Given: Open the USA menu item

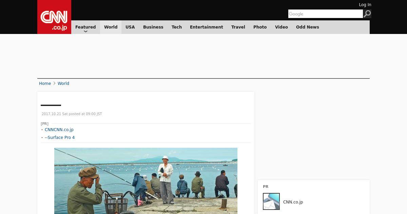Looking at the screenshot, I should click(x=130, y=27).
